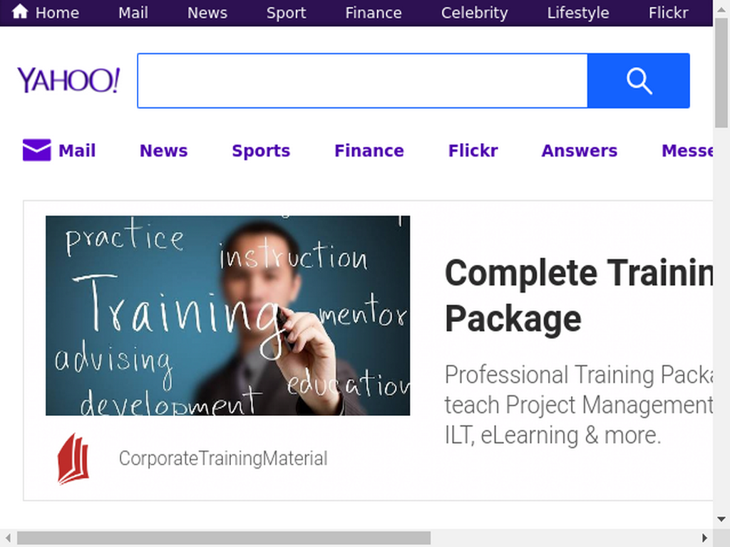Image resolution: width=730 pixels, height=547 pixels.
Task: Click the horizontal scrollbar thumb
Action: click(224, 538)
